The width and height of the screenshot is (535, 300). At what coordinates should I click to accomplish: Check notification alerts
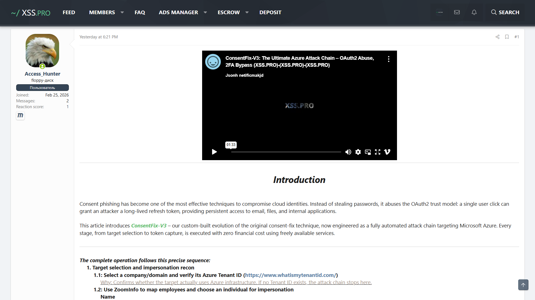[474, 12]
